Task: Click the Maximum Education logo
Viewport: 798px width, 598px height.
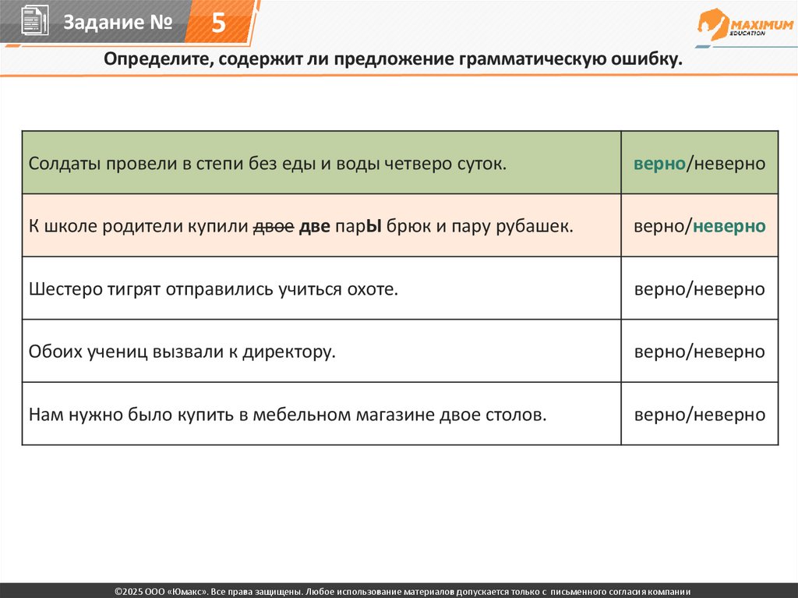Action: [746, 24]
